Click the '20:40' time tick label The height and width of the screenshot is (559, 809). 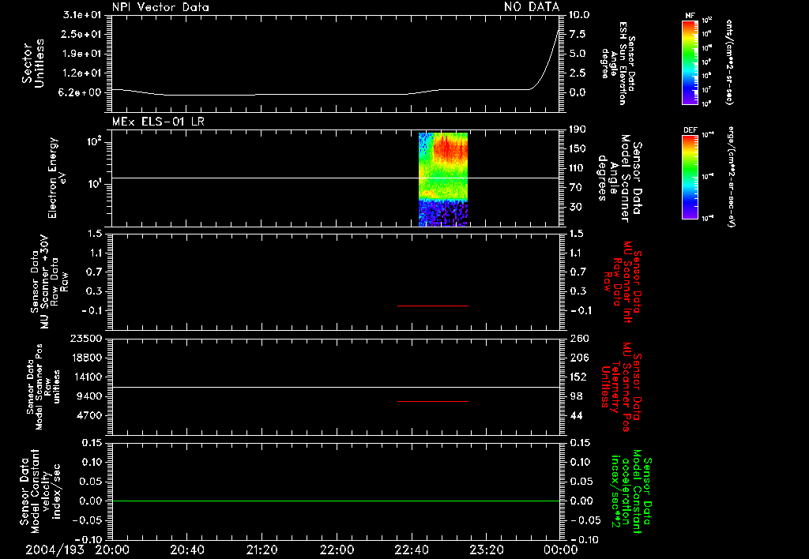pos(186,550)
